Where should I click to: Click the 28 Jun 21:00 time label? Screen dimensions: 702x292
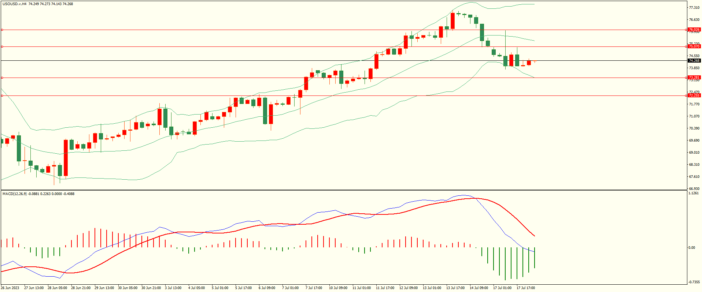click(81, 288)
